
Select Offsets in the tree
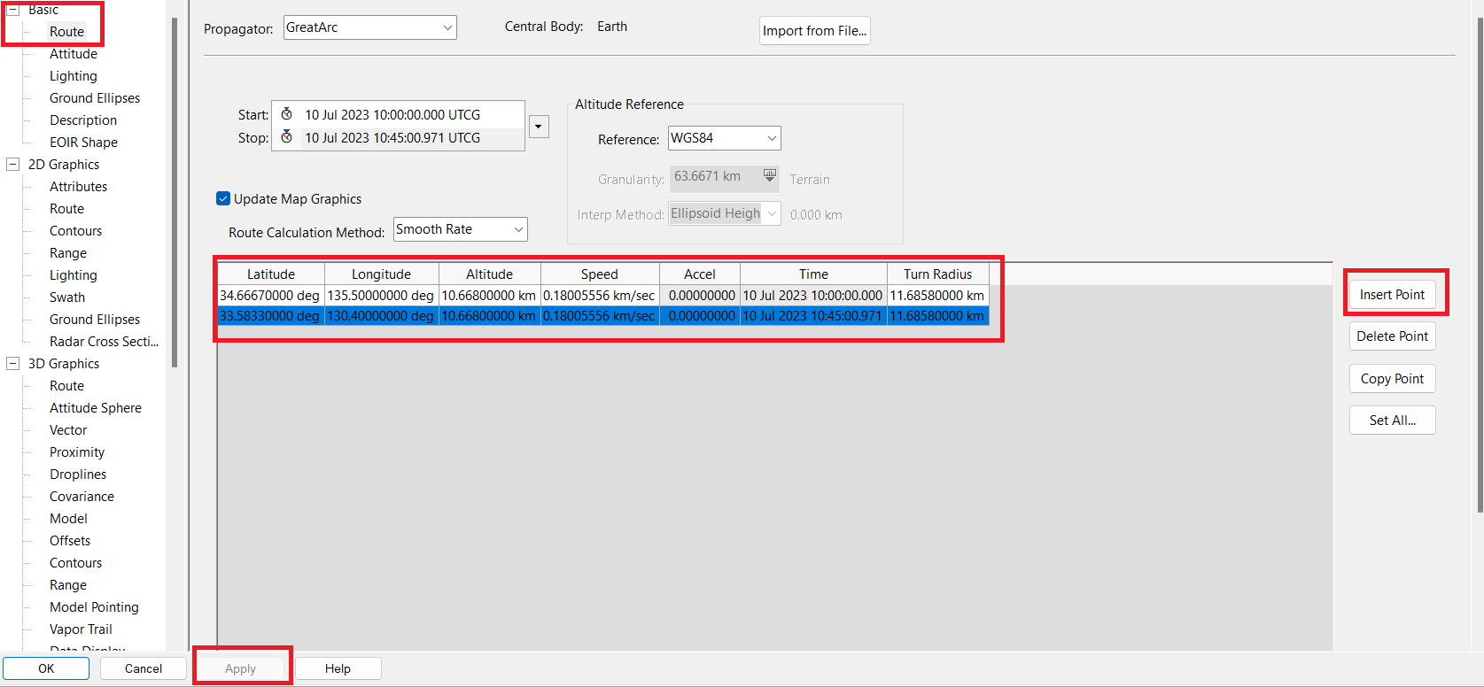tap(70, 541)
